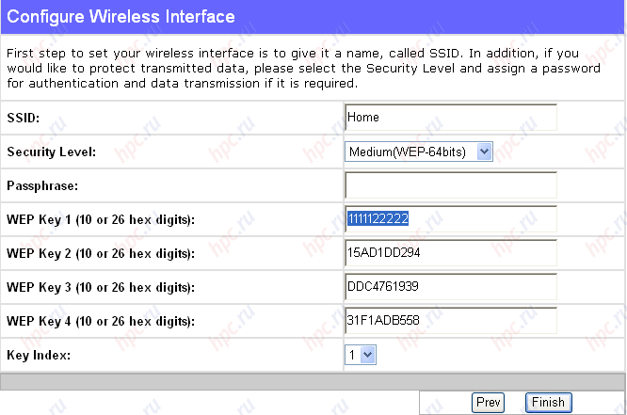Select the WEP Key 2 field 15AD1DD294

click(x=451, y=253)
